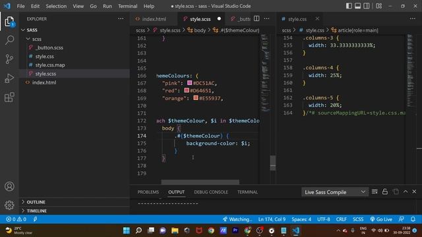422x237 pixels.
Task: Open the Extensions view
Action: click(9, 97)
